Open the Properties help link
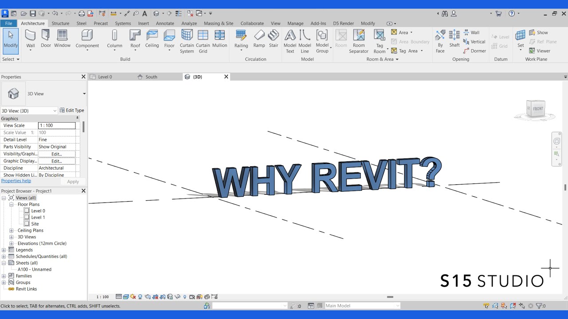 coord(16,181)
